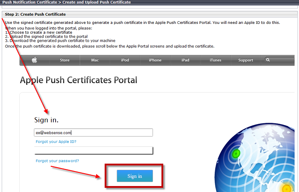Click step 'Upload the signed certificate to the portal'

point(46,36)
